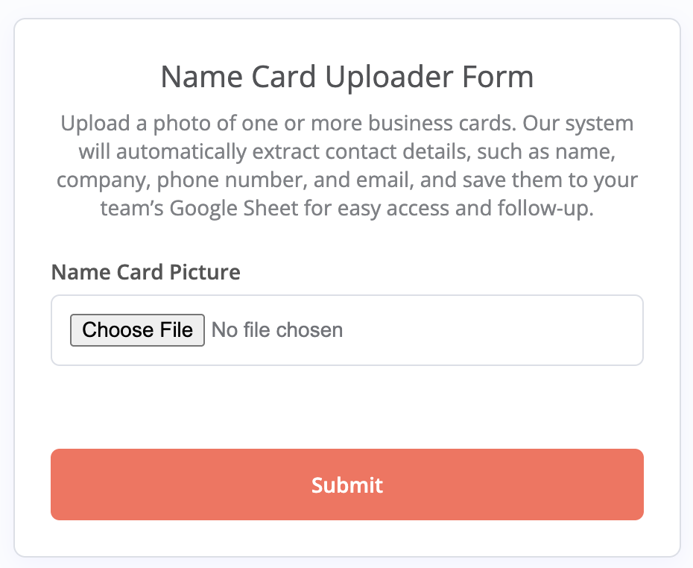Click the Choose File button

point(137,330)
